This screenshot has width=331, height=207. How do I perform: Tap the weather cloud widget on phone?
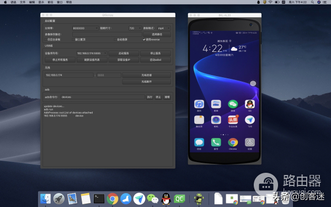[234, 49]
